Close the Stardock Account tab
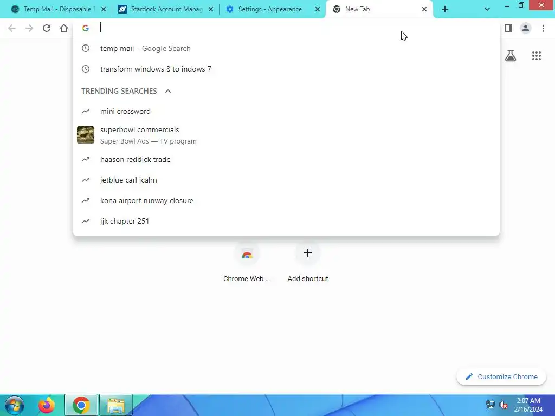This screenshot has width=555, height=416. click(x=211, y=10)
